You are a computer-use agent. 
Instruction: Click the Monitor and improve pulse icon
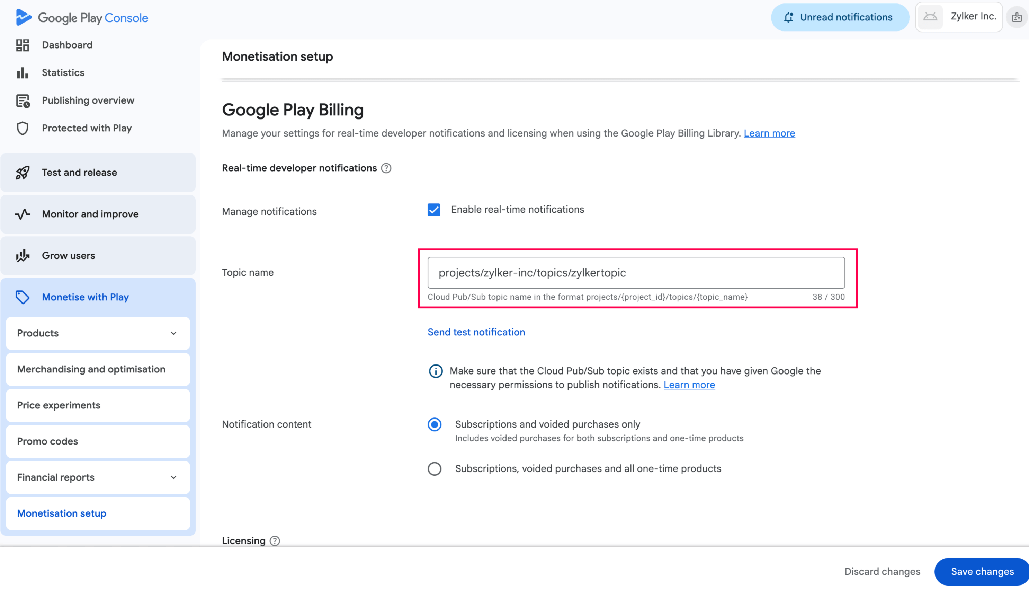(23, 214)
